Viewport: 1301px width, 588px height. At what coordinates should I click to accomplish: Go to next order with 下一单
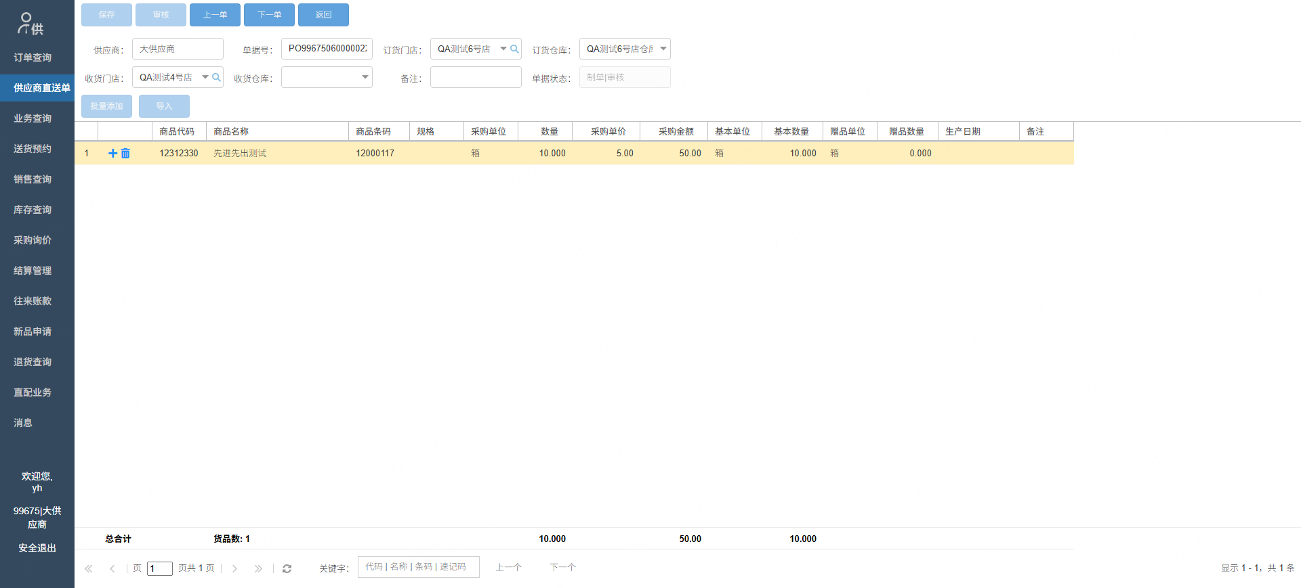tap(269, 15)
